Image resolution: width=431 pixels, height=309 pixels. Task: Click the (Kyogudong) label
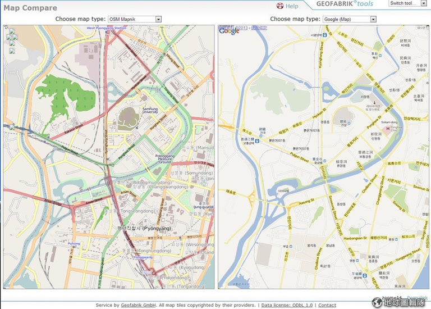tap(192, 267)
